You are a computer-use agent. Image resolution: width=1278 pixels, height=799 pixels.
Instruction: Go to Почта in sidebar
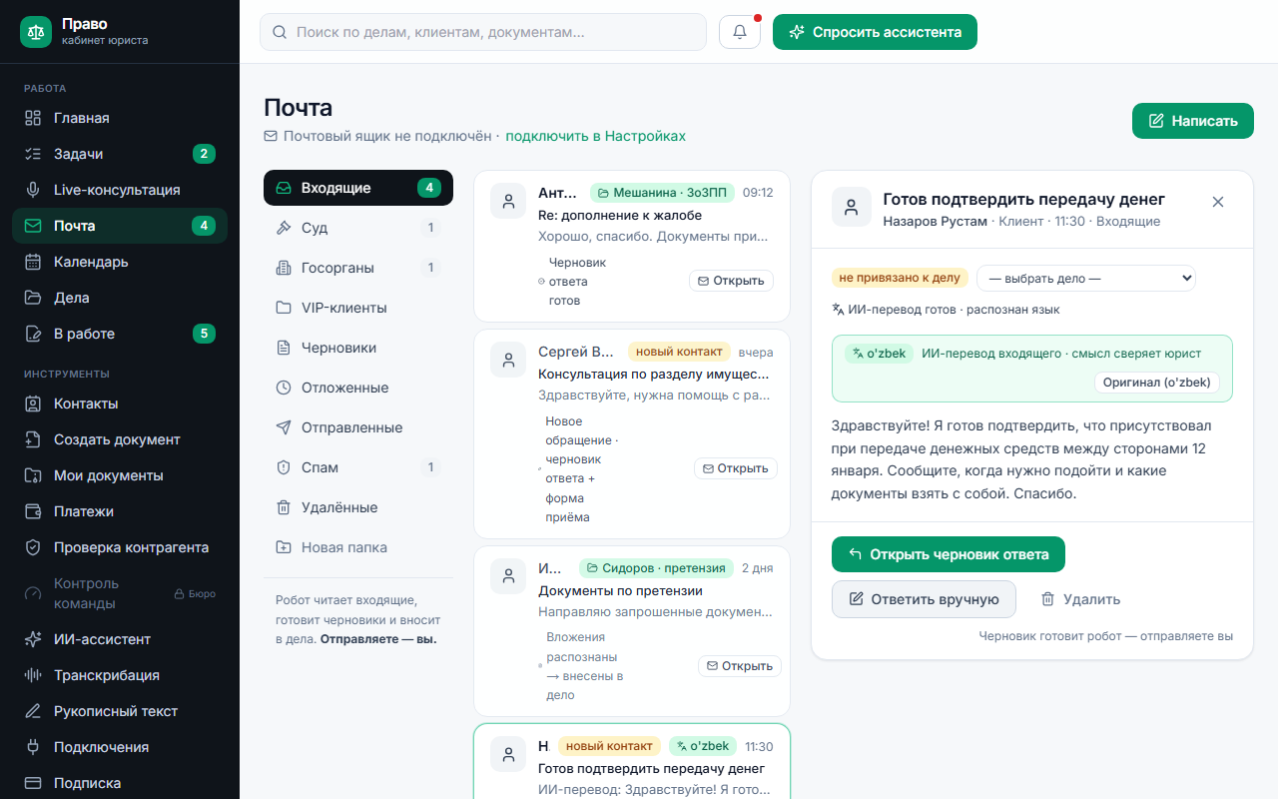(x=120, y=226)
